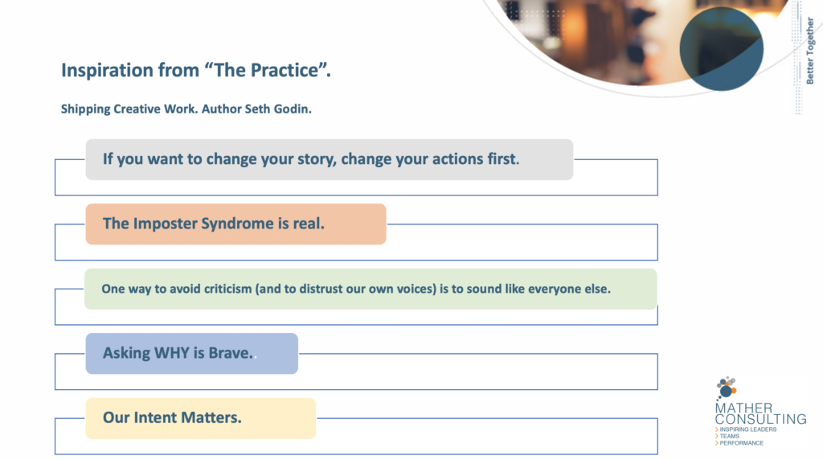Image resolution: width=823 pixels, height=460 pixels.
Task: Click the vertical 'Better Together' text
Action: pos(810,51)
